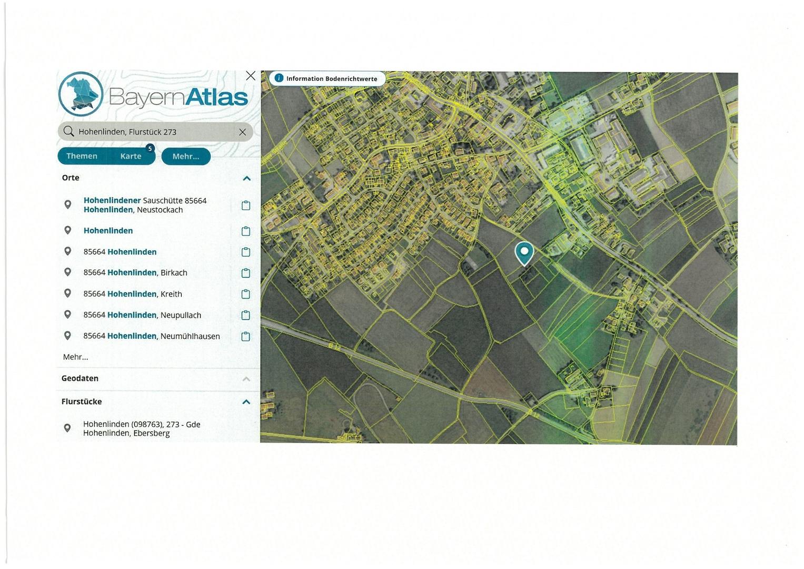Click pin icon beside Flurstück 273 result
The image size is (804, 569).
click(67, 428)
